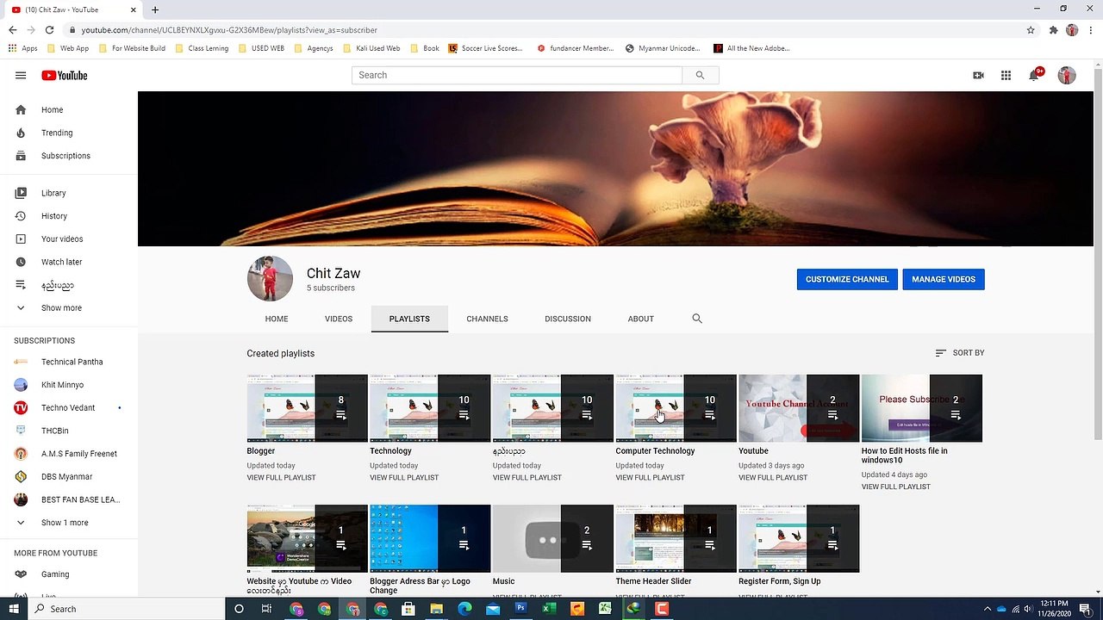Open the account avatar menu in YouTube
This screenshot has width=1103, height=620.
tap(1067, 75)
